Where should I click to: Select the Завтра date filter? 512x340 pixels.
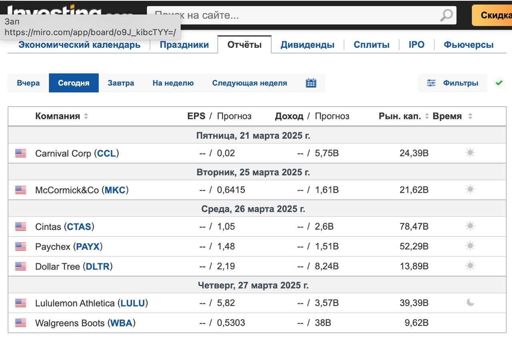(121, 83)
